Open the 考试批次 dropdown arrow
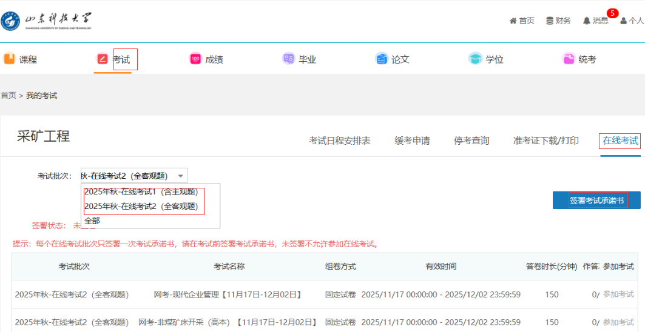Screen dimensions: 645x332 (180, 176)
